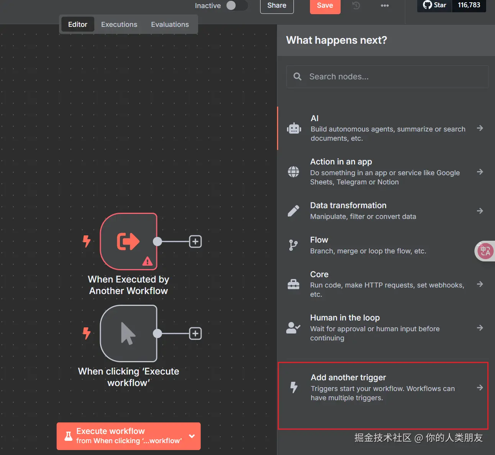Select the Add another trigger title

click(348, 378)
